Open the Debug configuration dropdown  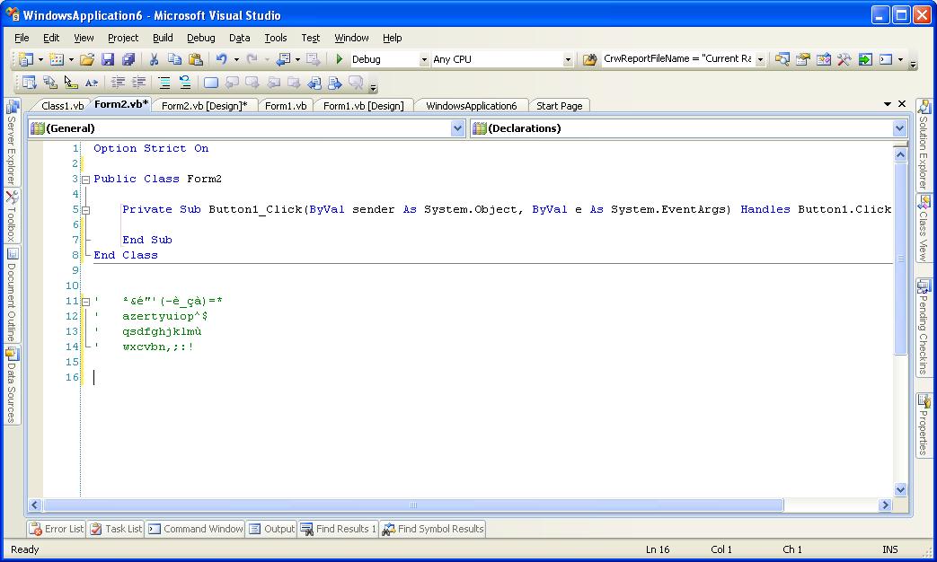424,59
